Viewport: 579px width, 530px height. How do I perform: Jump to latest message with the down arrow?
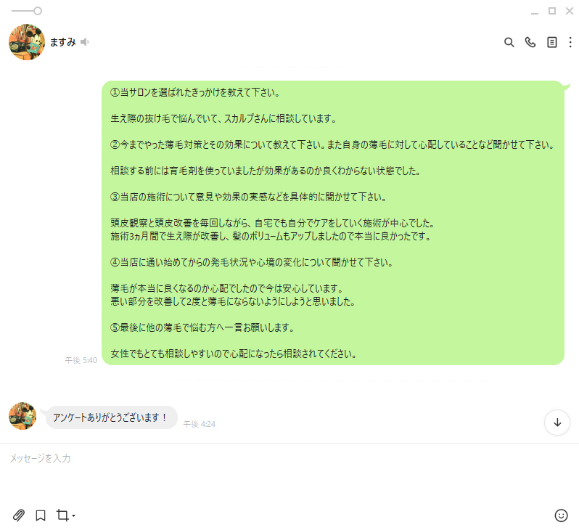[x=557, y=423]
